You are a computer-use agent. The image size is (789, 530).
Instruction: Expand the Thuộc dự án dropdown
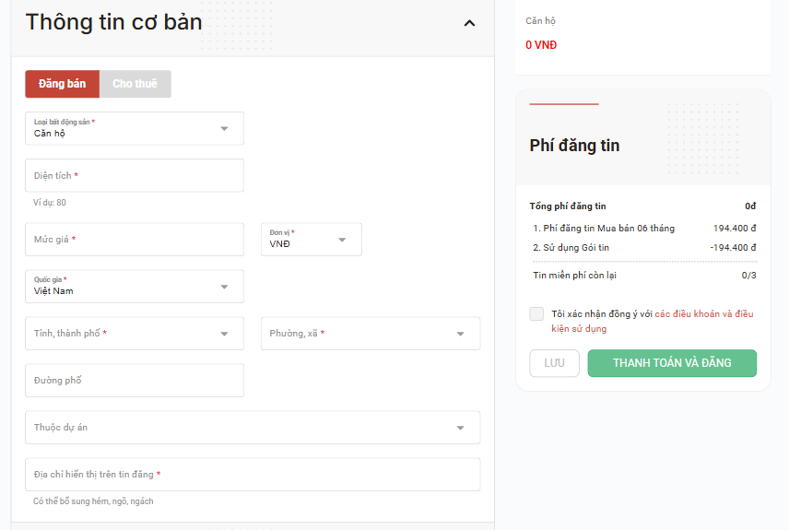coord(253,428)
